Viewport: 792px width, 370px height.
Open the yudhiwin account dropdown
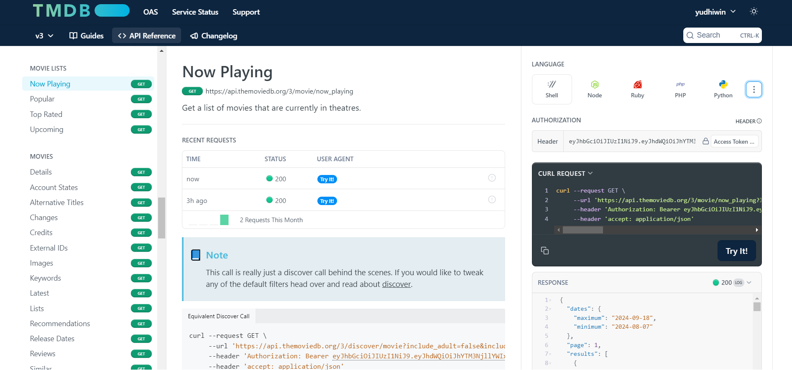point(715,12)
